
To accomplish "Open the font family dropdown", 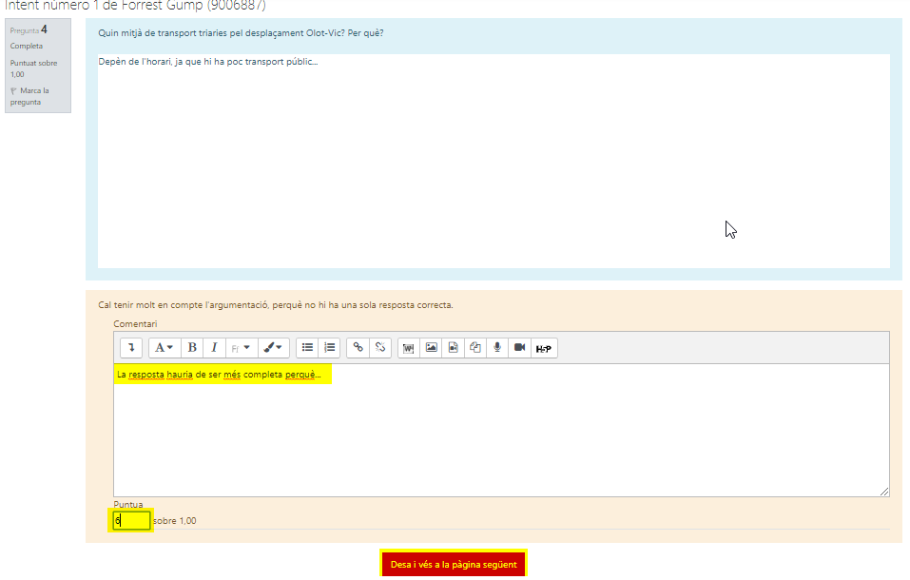I will tap(241, 348).
